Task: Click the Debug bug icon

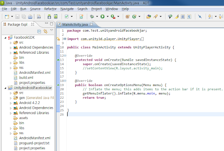Action: [x=92, y=17]
